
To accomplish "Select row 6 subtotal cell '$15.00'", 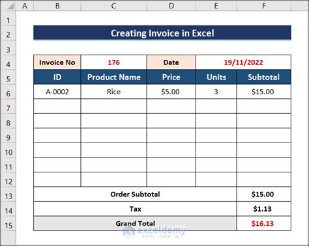I will point(264,92).
